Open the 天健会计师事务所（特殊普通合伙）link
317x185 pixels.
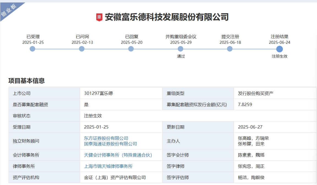coord(118,155)
